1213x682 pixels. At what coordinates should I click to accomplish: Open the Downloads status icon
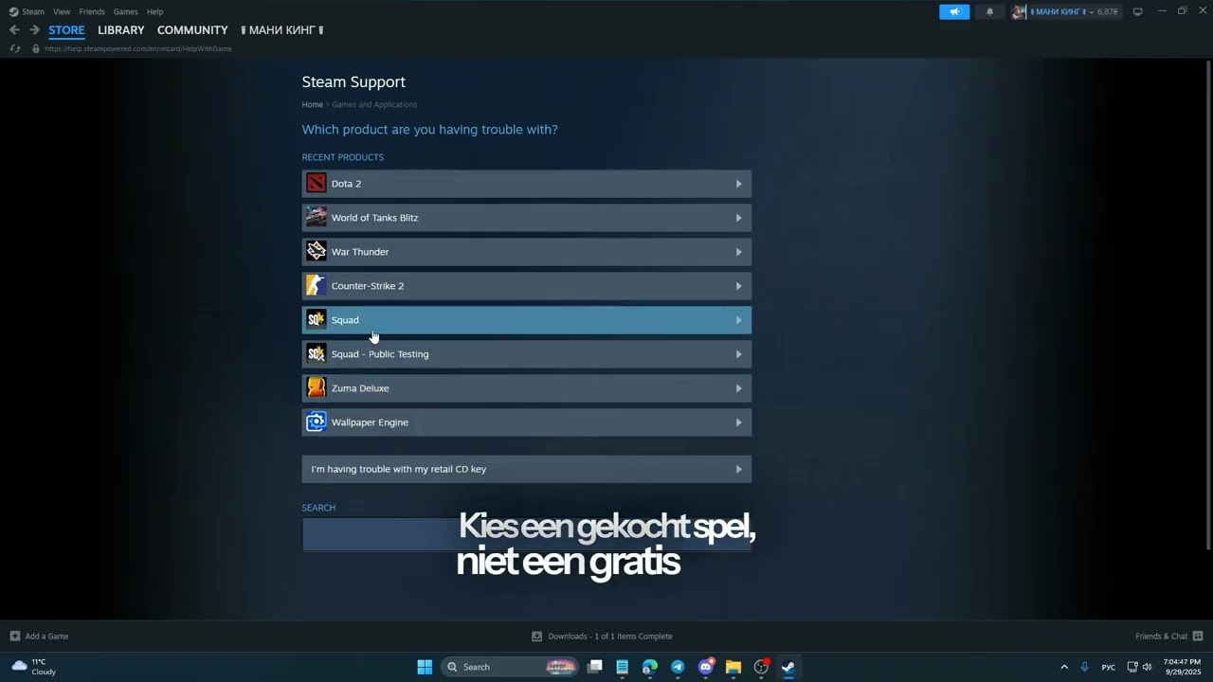pyautogui.click(x=536, y=636)
